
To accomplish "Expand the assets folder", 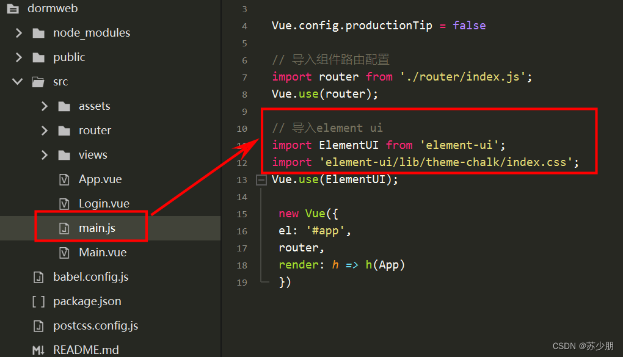I will click(44, 106).
